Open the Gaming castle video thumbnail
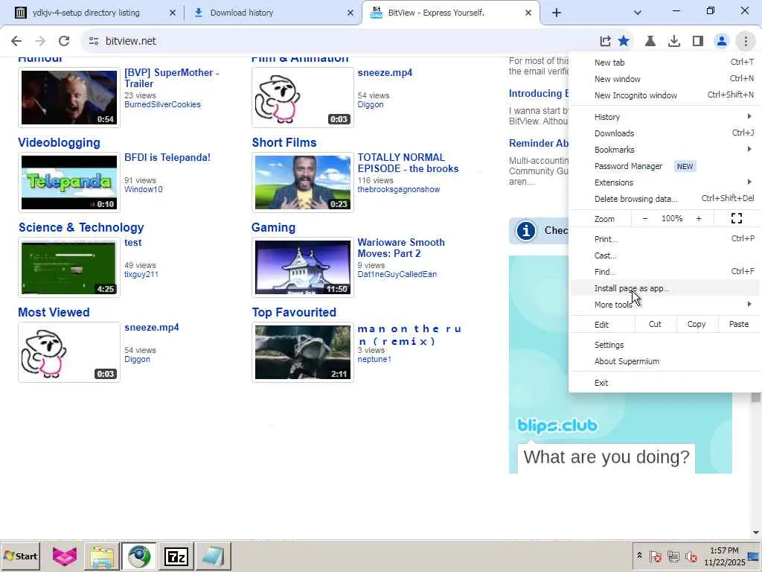This screenshot has width=762, height=572. click(302, 267)
